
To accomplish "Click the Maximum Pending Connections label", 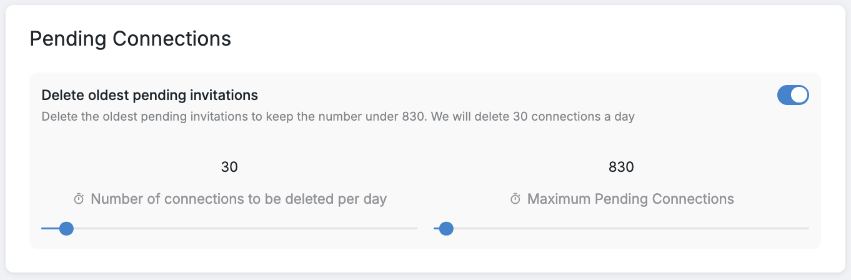I will click(630, 199).
